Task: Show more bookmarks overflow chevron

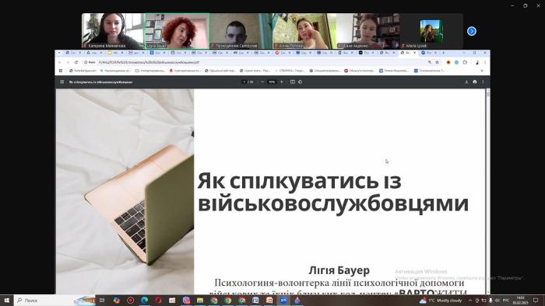Action: point(482,71)
